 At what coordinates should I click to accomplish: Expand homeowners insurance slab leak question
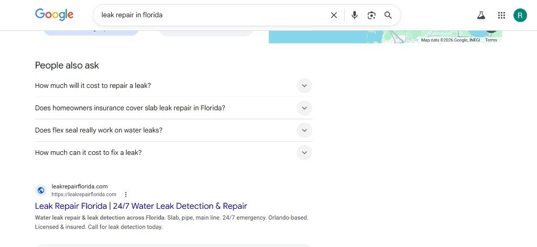pyautogui.click(x=173, y=108)
